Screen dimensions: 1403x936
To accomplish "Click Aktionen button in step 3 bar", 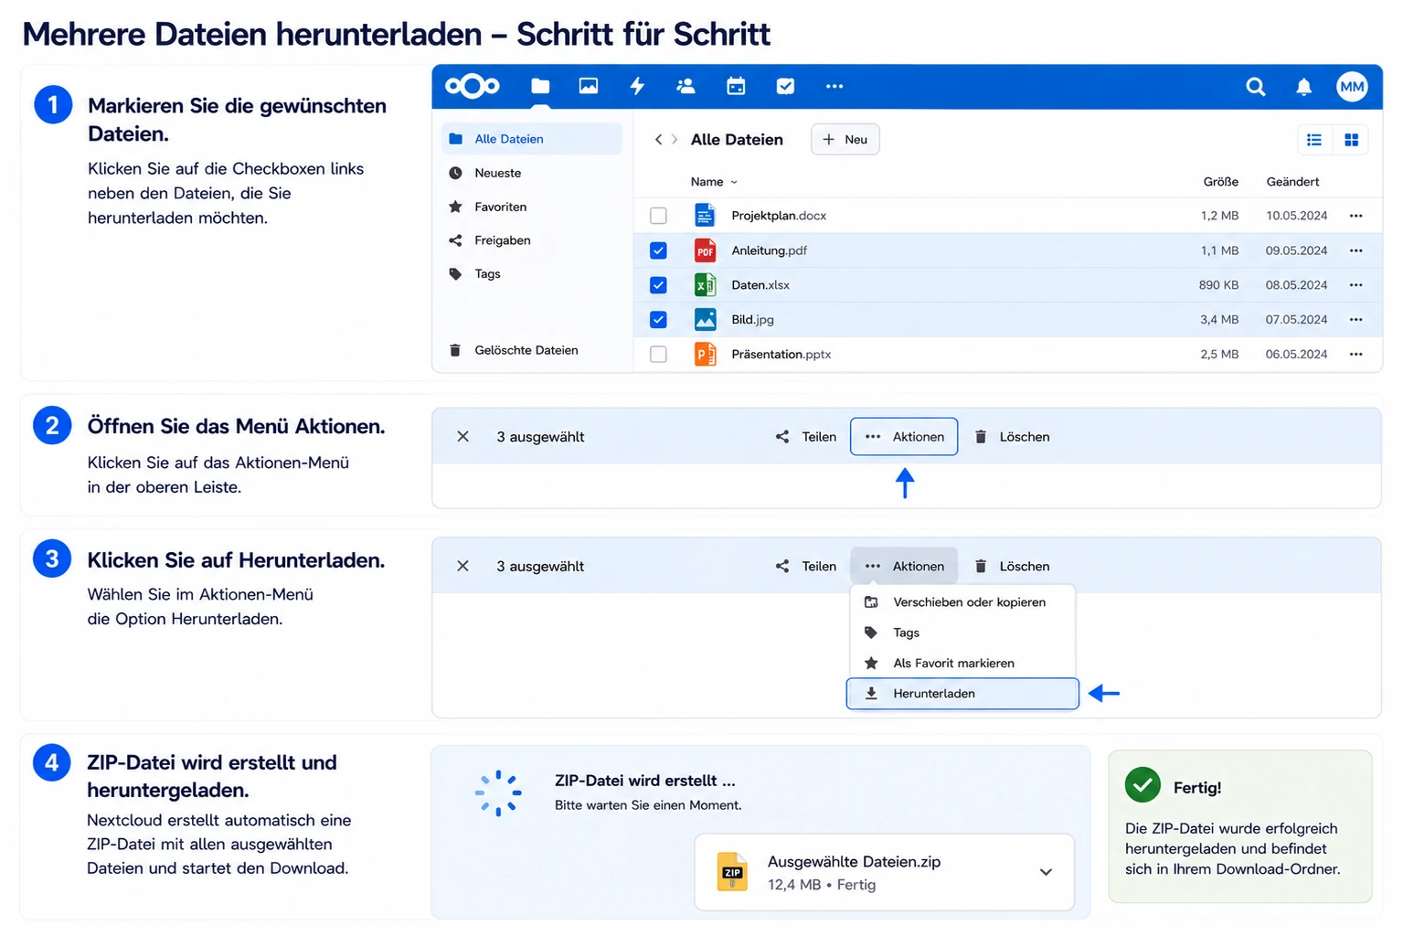I will (x=904, y=567).
